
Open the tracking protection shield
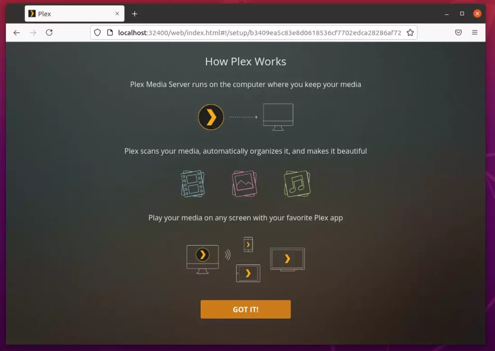pos(98,32)
